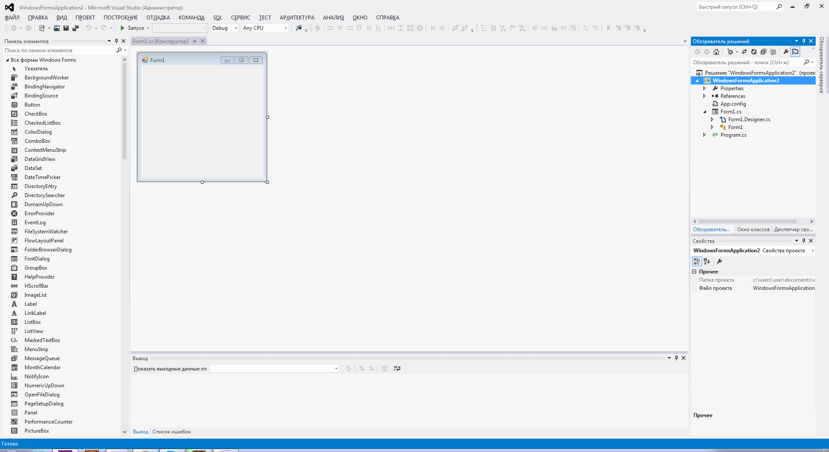Image resolution: width=829 pixels, height=452 pixels.
Task: Expand the References node
Action: [704, 96]
